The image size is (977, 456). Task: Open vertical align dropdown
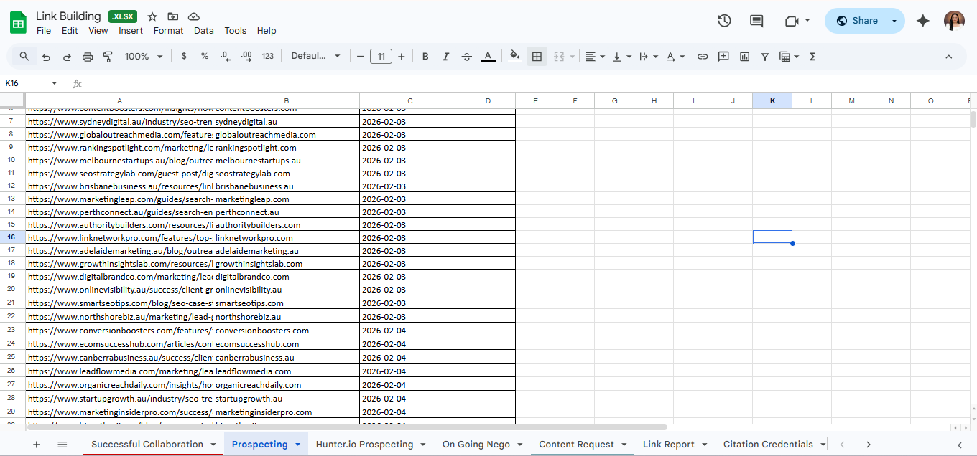point(622,57)
